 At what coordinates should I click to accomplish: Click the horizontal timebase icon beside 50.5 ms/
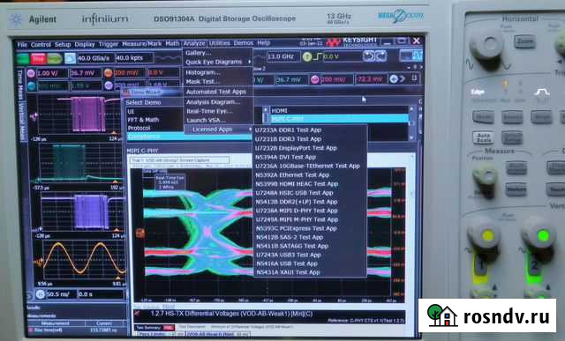(x=41, y=294)
